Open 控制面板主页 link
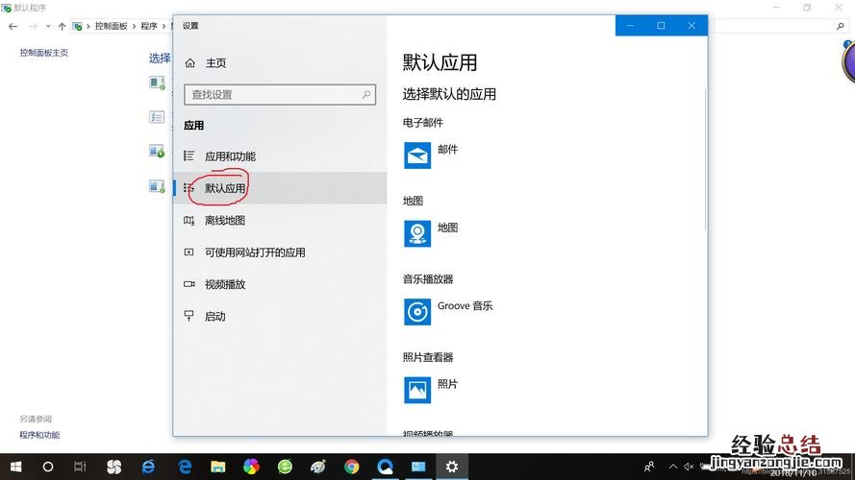Viewport: 855px width, 480px height. (44, 53)
